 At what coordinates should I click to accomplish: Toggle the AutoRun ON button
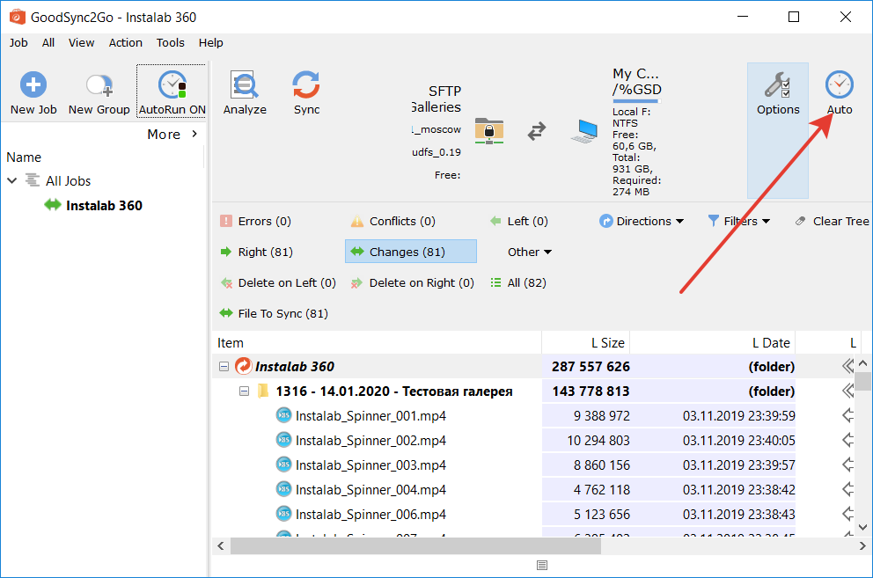[172, 92]
